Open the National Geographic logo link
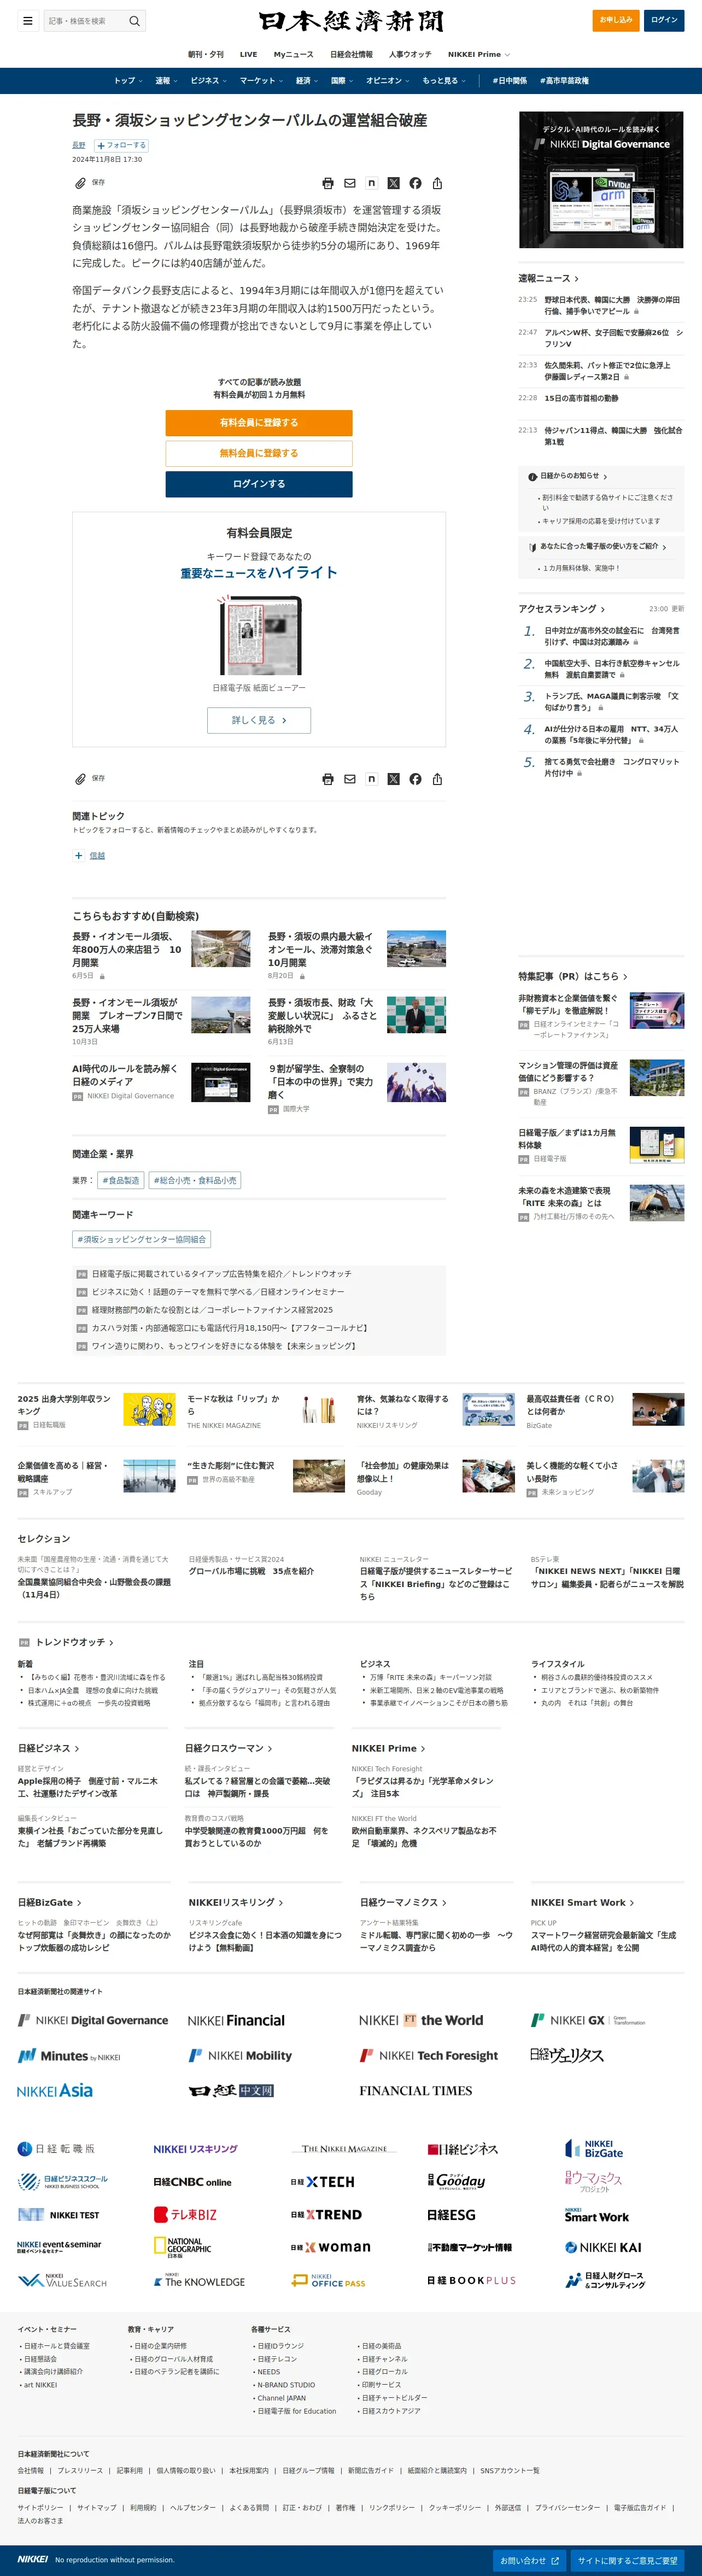 coord(182,2247)
